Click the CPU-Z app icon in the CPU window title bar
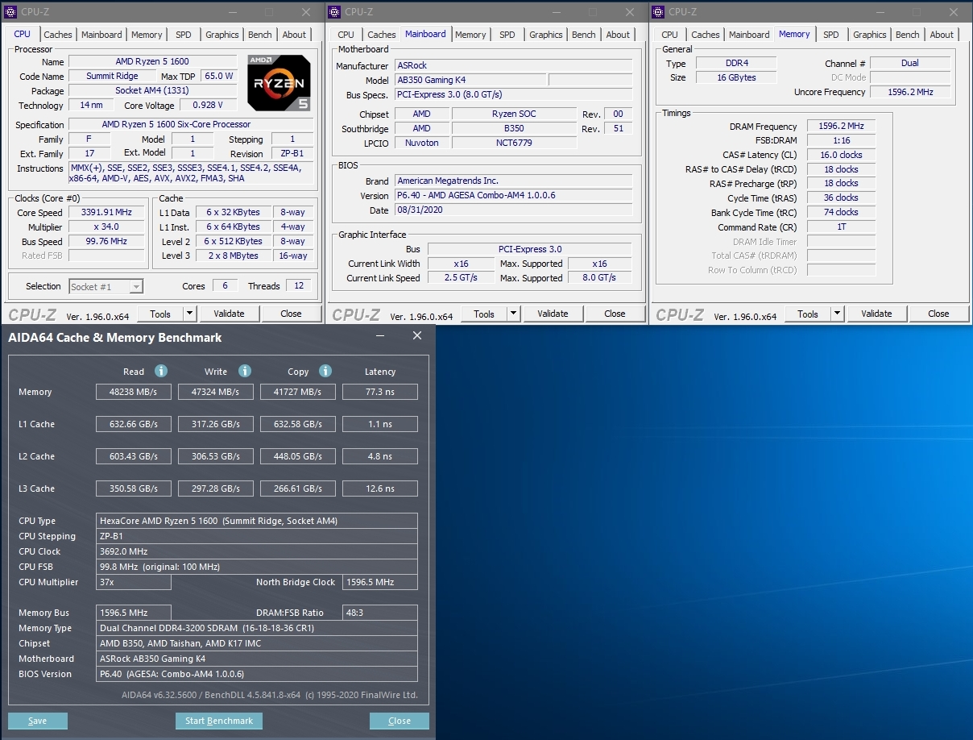Viewport: 973px width, 740px height. coord(10,11)
